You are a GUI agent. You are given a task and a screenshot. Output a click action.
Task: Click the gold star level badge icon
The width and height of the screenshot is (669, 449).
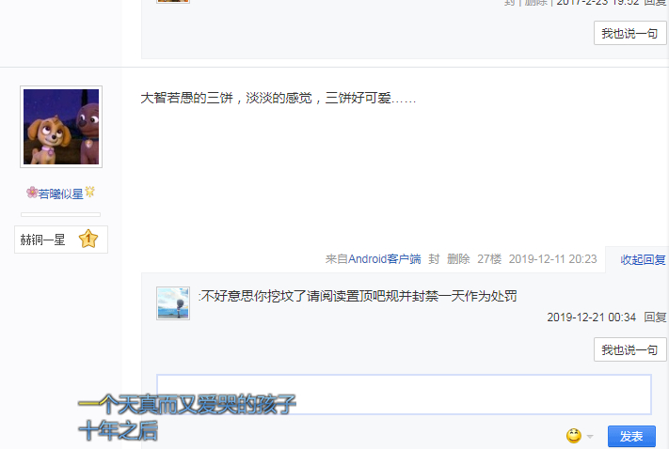(88, 239)
